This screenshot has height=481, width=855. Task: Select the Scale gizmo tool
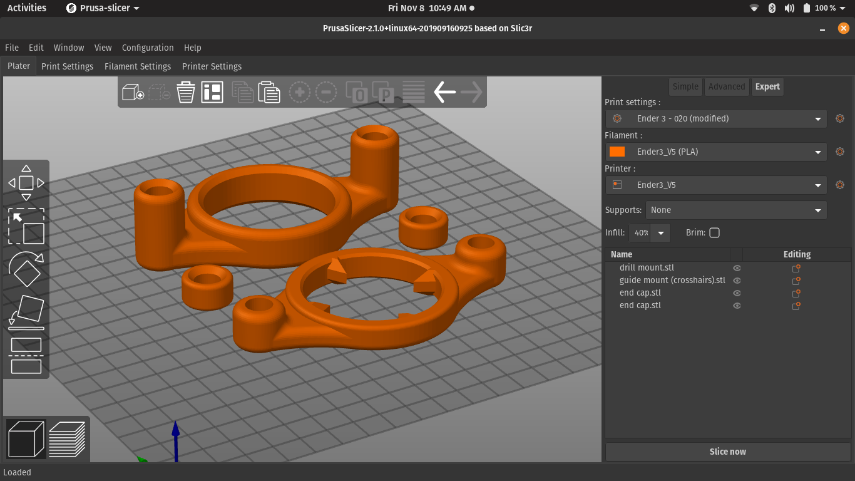(26, 226)
